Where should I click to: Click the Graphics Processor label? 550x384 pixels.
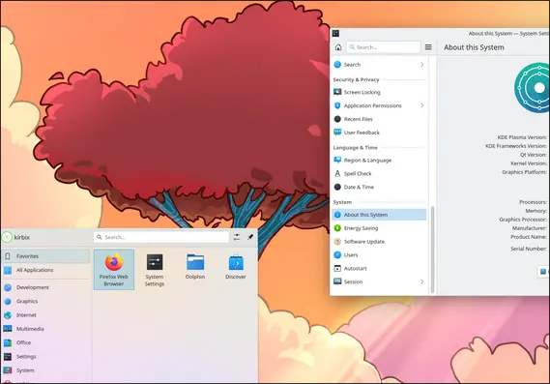click(523, 220)
